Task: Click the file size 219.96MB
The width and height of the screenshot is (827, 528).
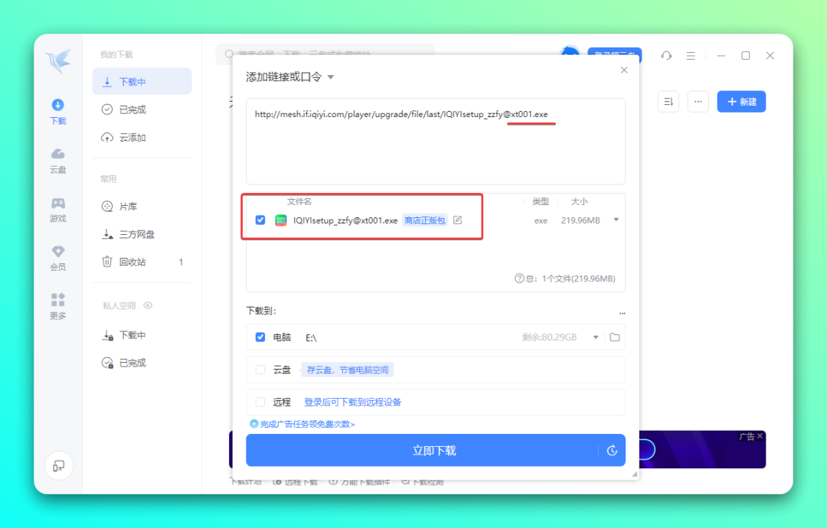Action: tap(580, 220)
